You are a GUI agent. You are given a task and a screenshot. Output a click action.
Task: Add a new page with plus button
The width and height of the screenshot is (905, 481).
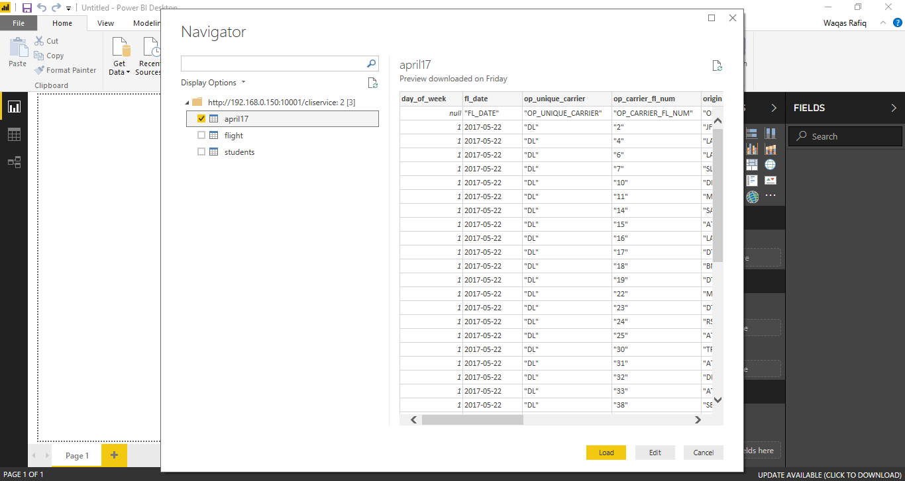click(114, 455)
